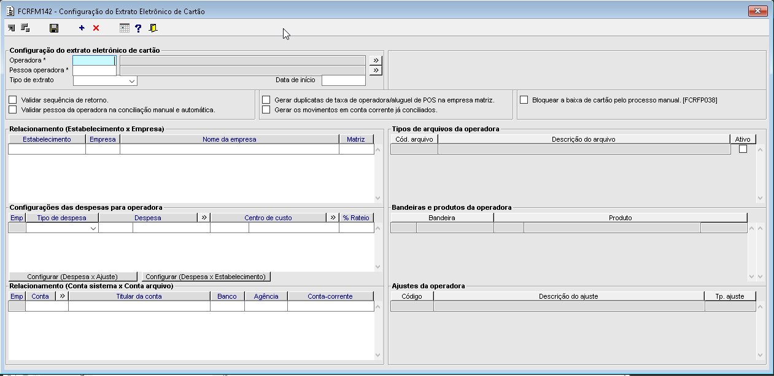Focus the Pessoa operadora code input field

point(94,71)
